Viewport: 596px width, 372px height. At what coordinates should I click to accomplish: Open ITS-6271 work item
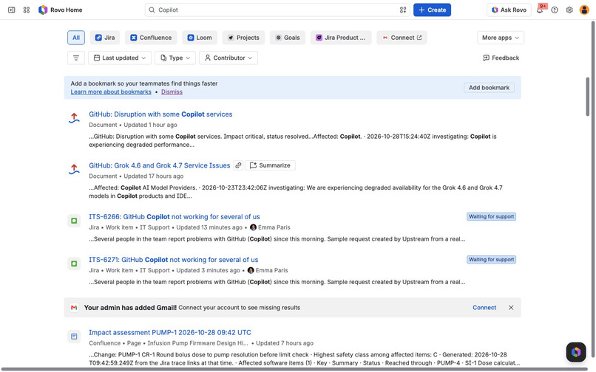(x=173, y=260)
